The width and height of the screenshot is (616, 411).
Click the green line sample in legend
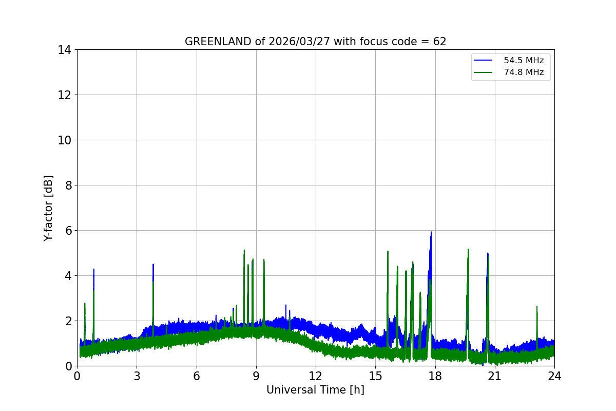[x=484, y=72]
